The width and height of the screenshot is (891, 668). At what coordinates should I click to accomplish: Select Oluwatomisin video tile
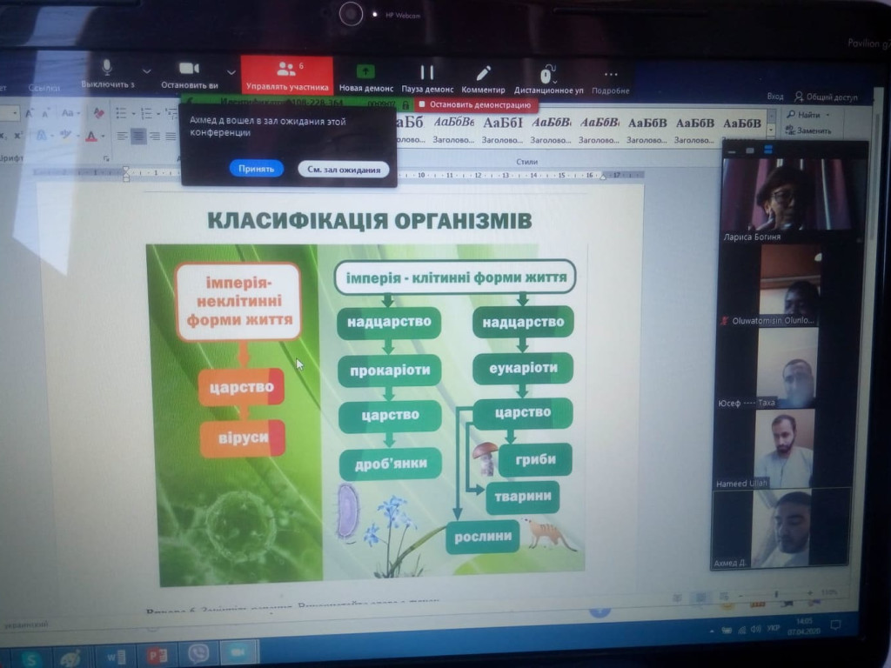(790, 285)
